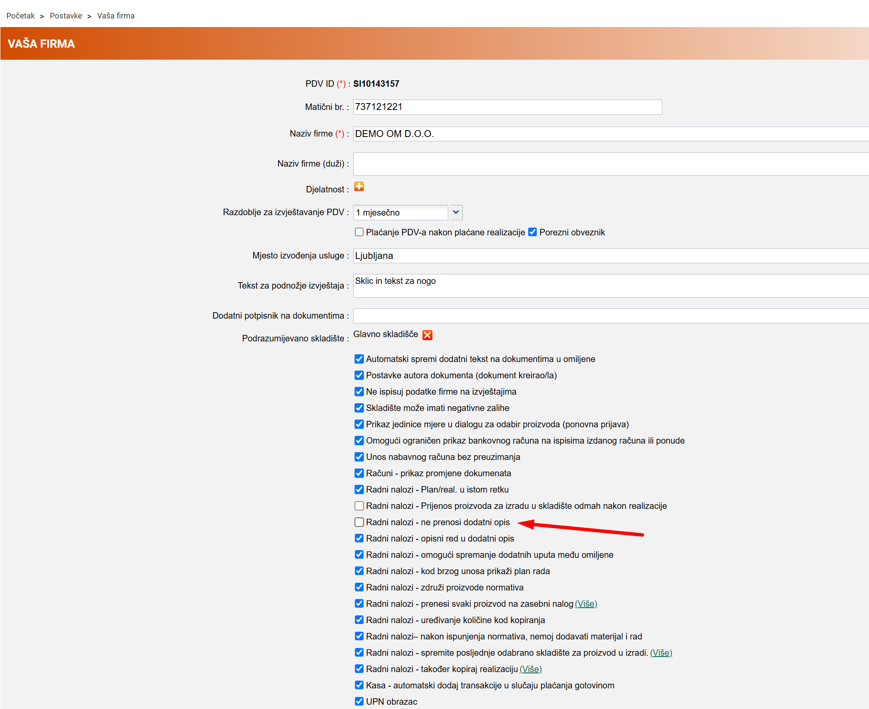Enable Plaćanje PDV-a nakon plaćane realizacije
869x709 pixels.
click(359, 232)
